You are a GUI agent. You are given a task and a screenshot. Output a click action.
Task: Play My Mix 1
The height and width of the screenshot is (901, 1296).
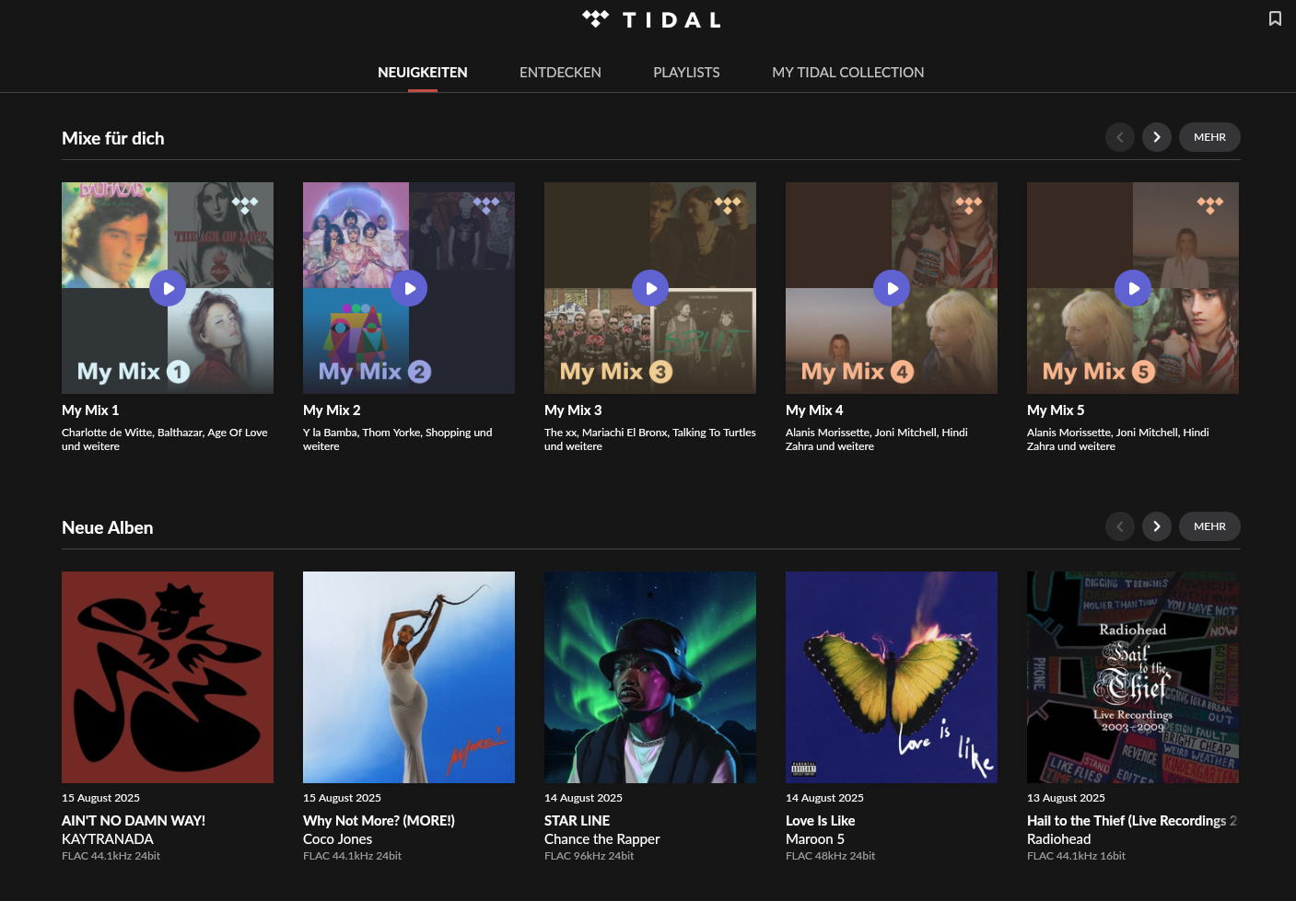point(168,288)
